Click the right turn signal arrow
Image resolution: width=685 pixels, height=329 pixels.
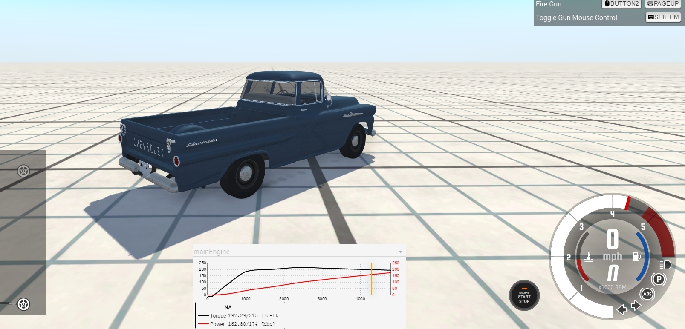point(636,306)
